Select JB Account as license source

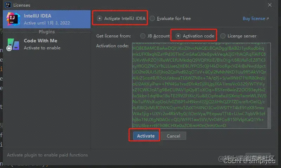point(143,36)
